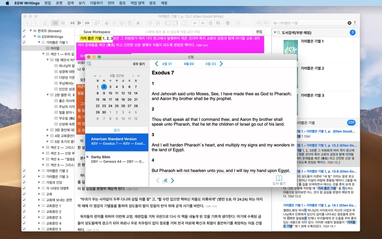Collapse the EGWWritings folder node
Image resolution: width=382 pixels, height=239 pixels.
tap(35, 37)
